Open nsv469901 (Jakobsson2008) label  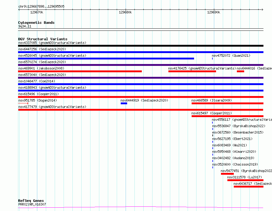click(x=41, y=68)
